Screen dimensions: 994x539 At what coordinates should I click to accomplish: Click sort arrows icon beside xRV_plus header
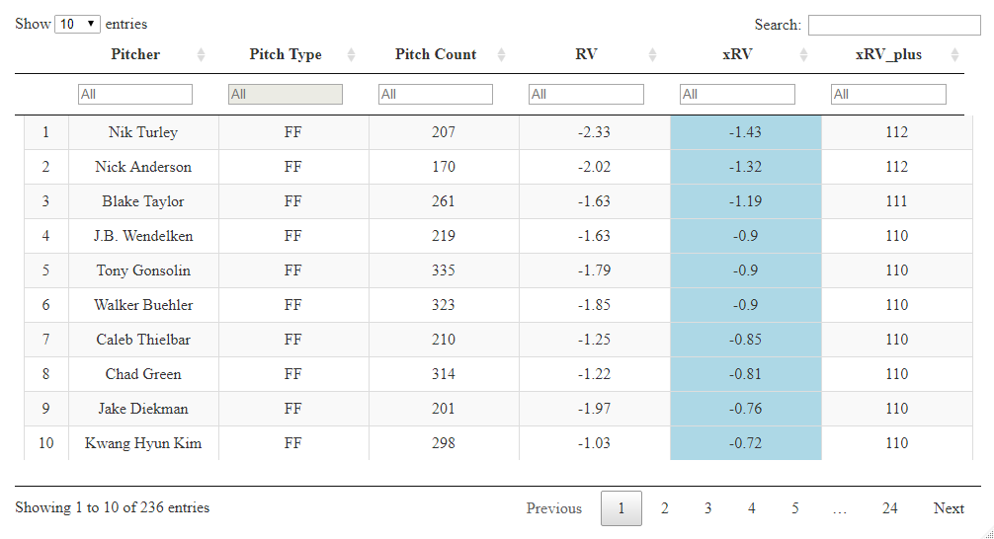coord(954,55)
